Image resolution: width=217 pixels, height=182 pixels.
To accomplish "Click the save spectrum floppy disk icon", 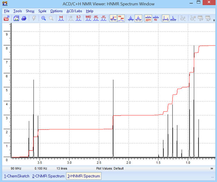I will pos(16,18).
